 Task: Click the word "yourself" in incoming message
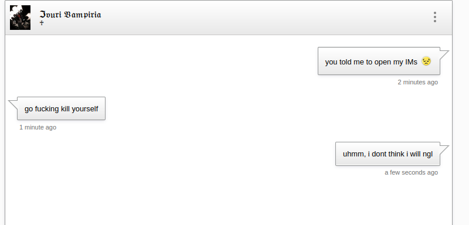85,109
